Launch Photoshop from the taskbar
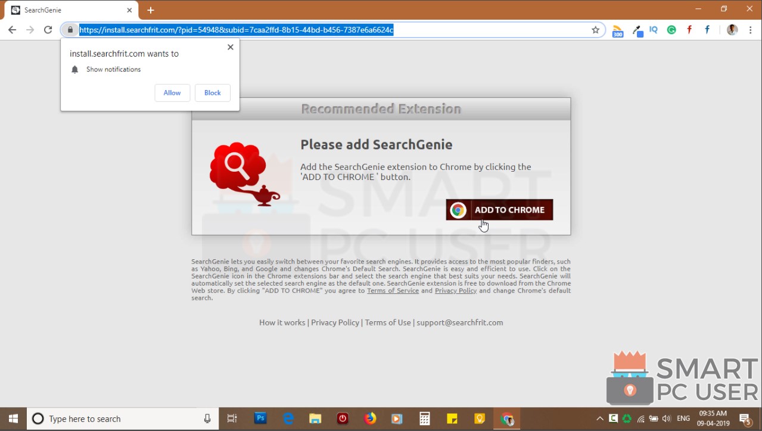Screen dimensions: 762x431 tap(260, 418)
